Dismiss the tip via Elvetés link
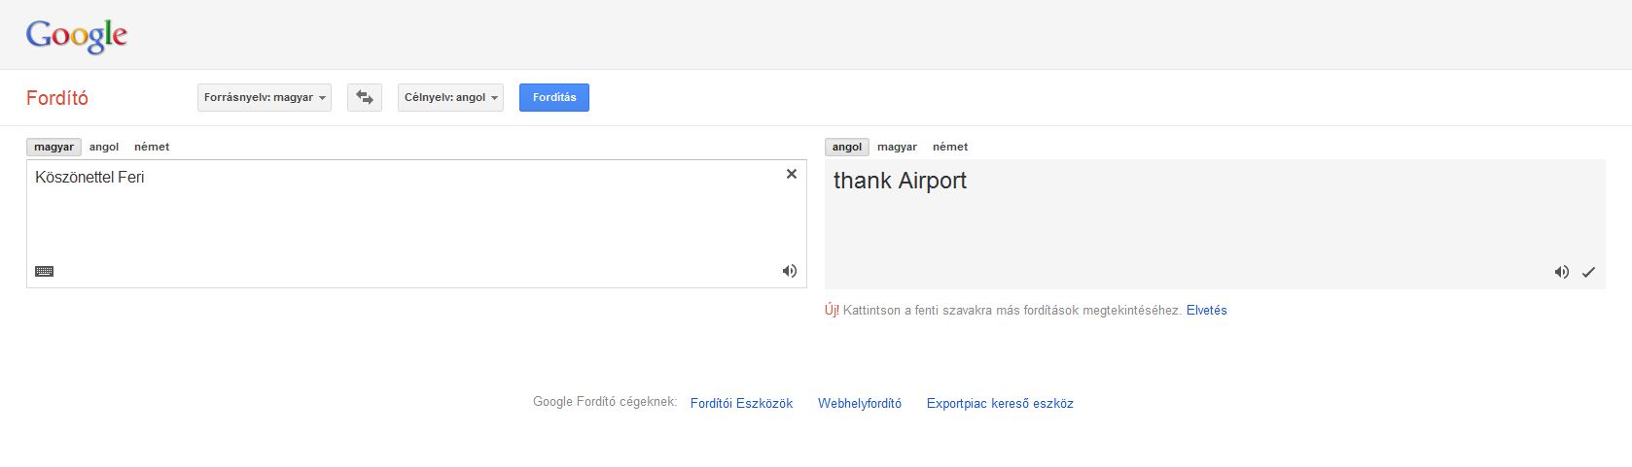1632x467 pixels. (x=1206, y=311)
